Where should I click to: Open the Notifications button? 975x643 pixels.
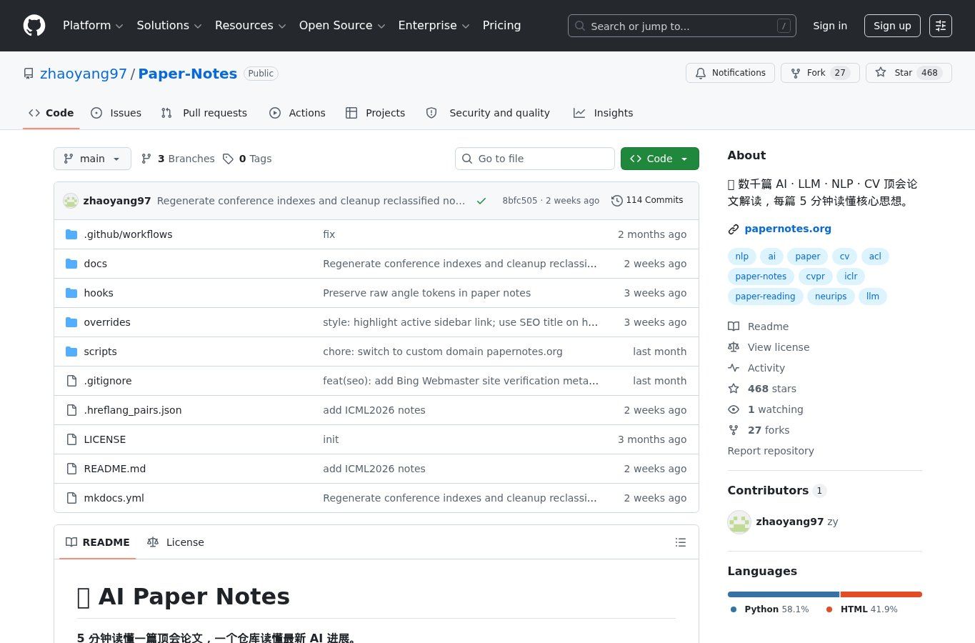point(730,73)
